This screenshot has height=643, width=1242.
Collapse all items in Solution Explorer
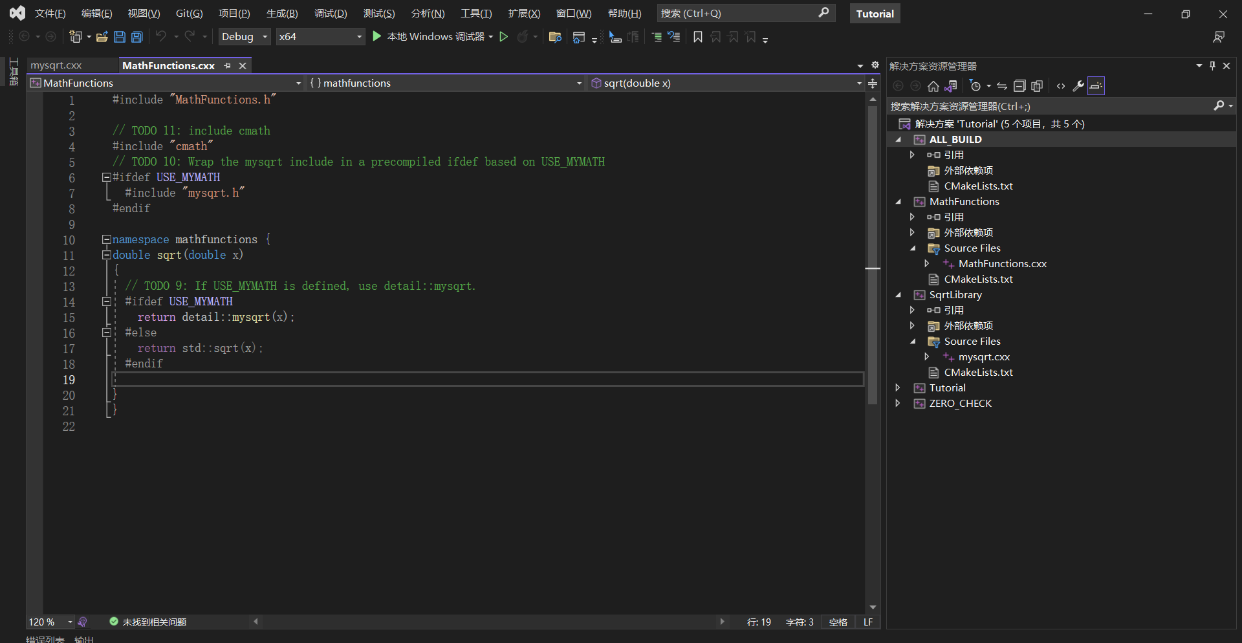(1019, 86)
